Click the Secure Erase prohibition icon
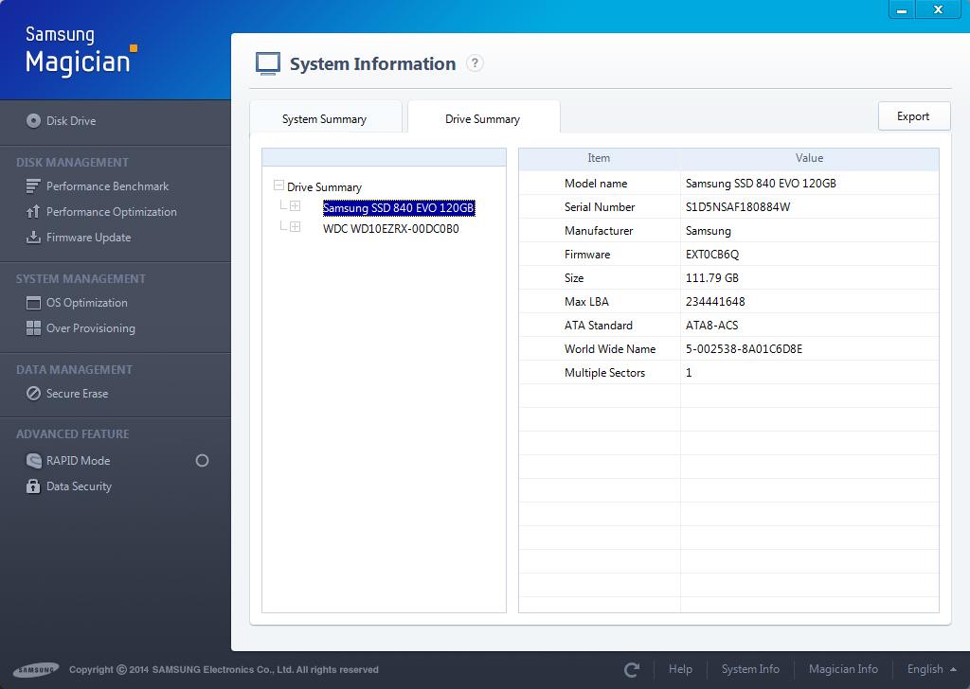The height and width of the screenshot is (689, 970). tap(33, 394)
